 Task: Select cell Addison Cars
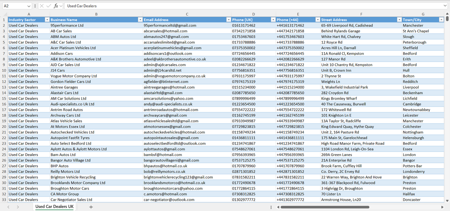coord(96,54)
